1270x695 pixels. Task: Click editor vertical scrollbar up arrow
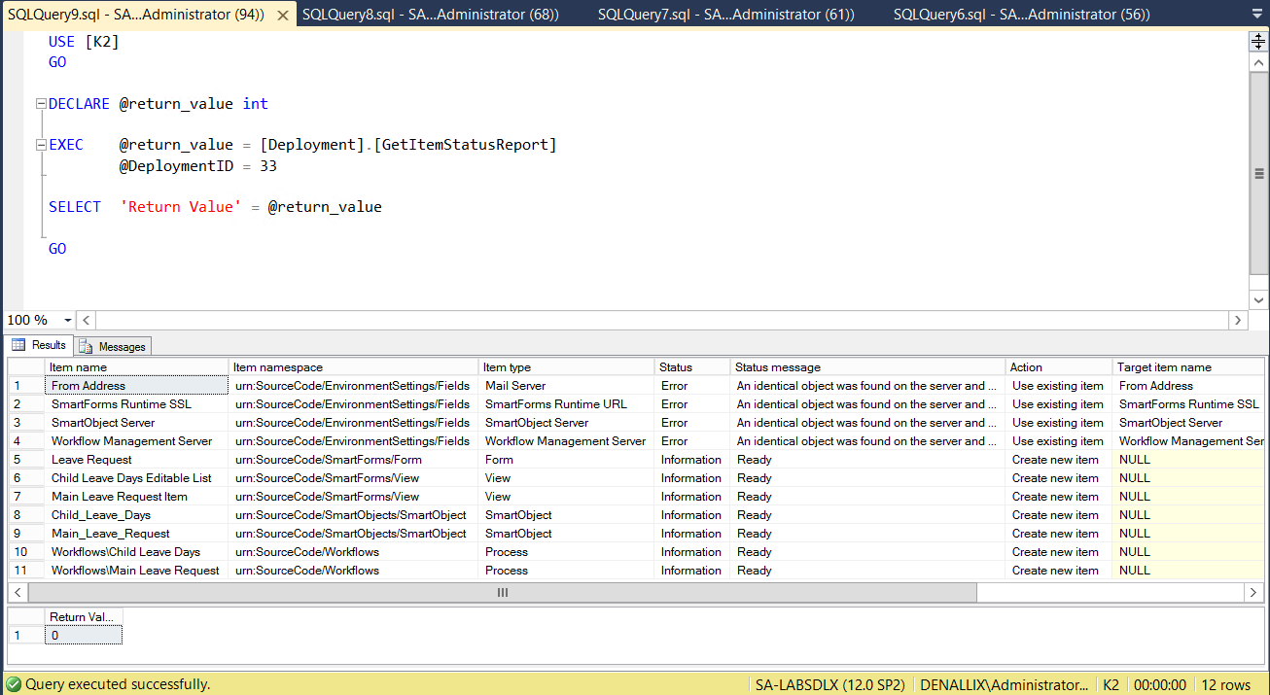click(x=1258, y=63)
